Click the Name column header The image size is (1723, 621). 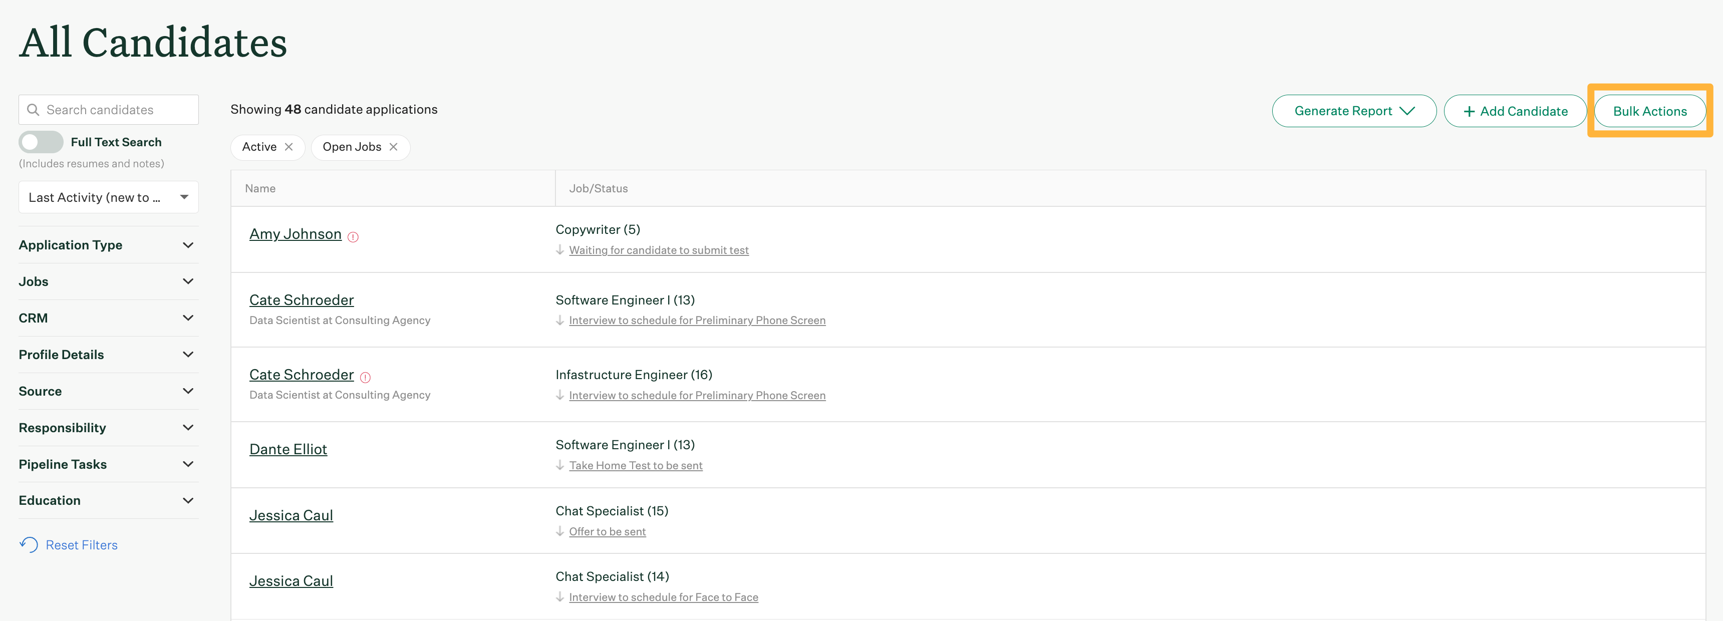260,188
